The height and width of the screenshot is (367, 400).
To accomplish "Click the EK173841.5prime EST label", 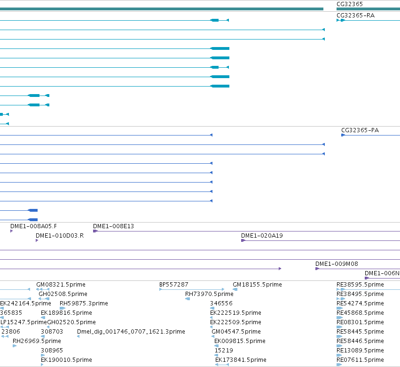I will (x=241, y=360).
